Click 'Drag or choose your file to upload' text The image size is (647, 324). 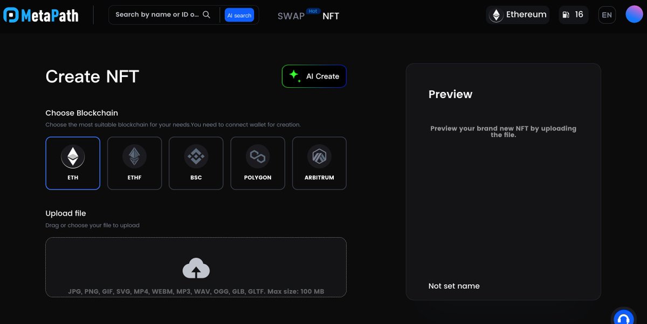coord(92,226)
